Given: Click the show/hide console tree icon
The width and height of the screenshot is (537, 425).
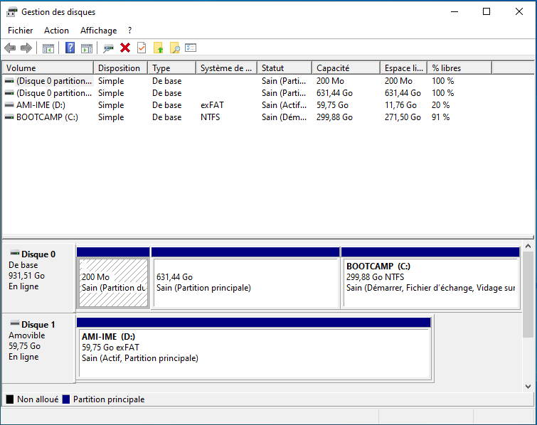Looking at the screenshot, I should (48, 48).
